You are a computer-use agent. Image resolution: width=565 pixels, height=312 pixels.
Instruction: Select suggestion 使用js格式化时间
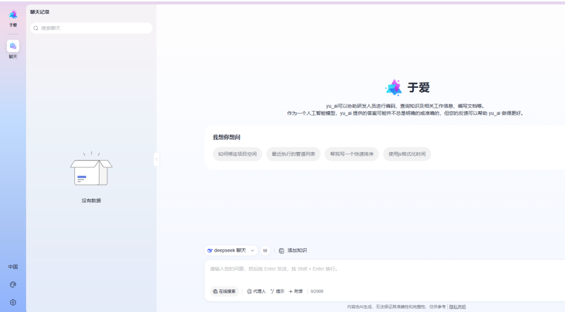(407, 154)
